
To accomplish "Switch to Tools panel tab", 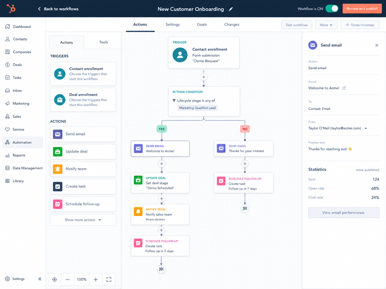I will pos(103,42).
